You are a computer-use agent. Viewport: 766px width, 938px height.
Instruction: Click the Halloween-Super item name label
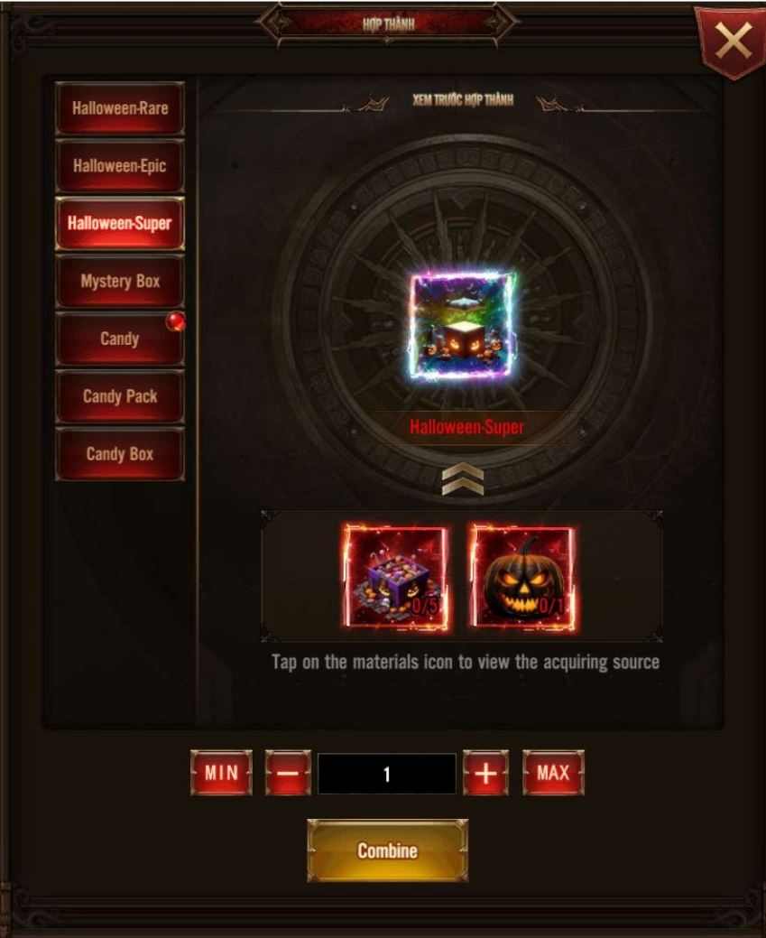point(467,427)
